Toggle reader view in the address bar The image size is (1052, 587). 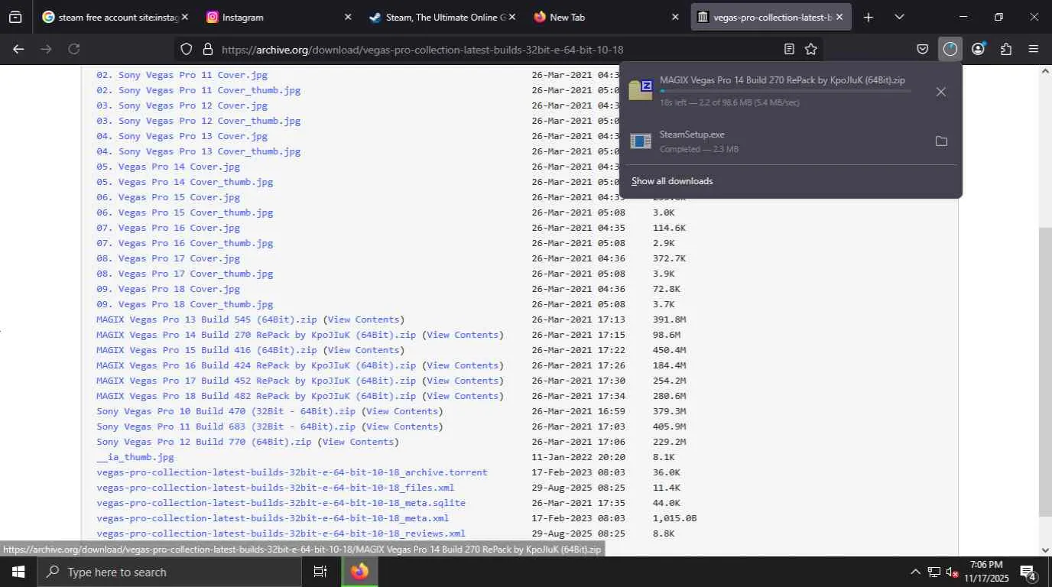click(x=789, y=49)
